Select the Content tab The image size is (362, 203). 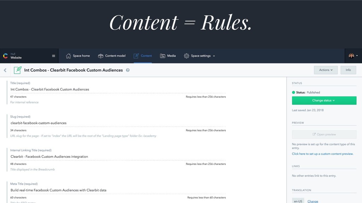pyautogui.click(x=143, y=56)
